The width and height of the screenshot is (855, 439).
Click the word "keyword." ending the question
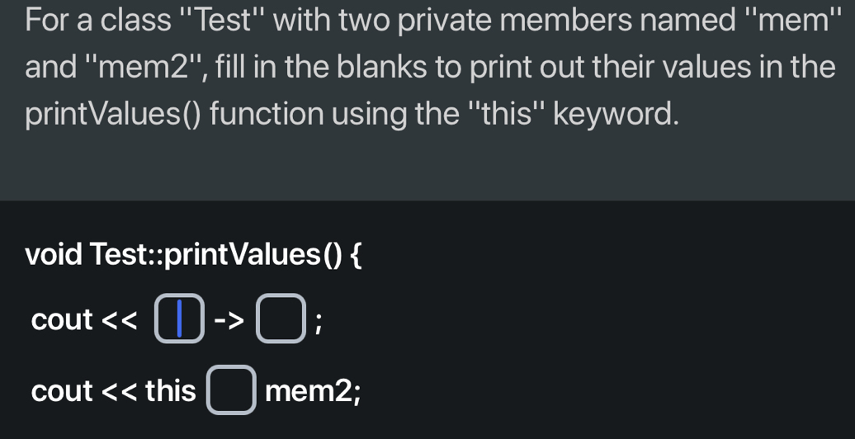[616, 115]
